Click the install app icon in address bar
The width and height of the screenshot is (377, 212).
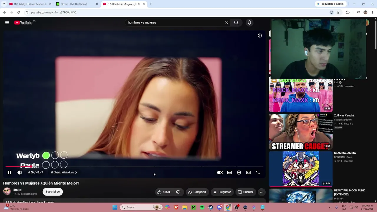(331, 12)
